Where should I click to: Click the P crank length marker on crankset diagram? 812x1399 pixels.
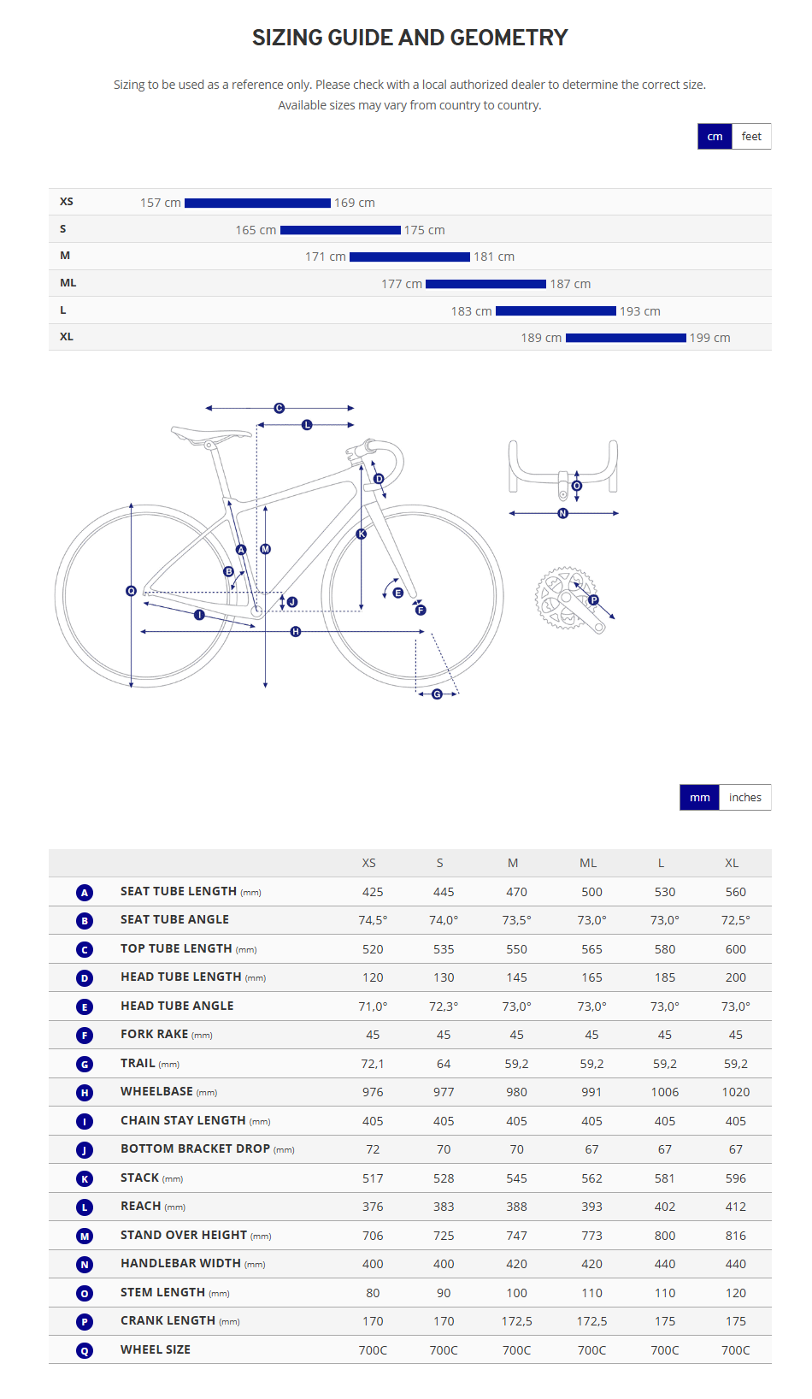(x=593, y=600)
